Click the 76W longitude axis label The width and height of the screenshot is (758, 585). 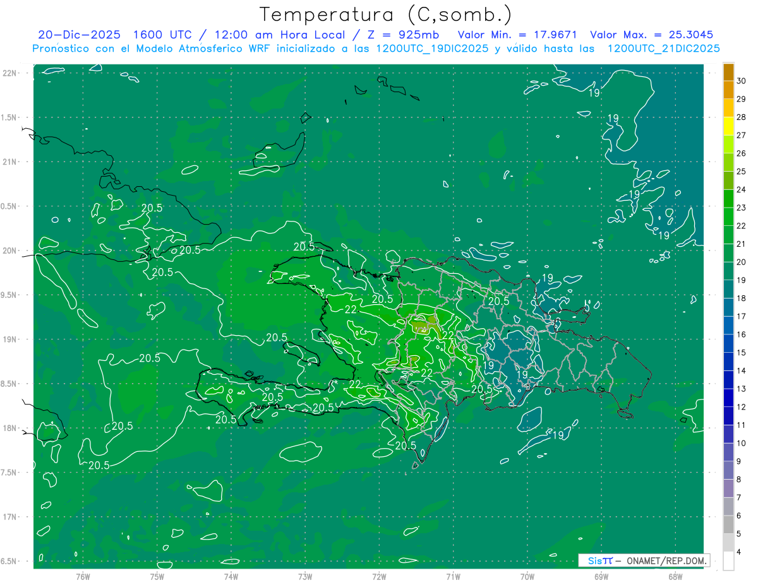pos(83,576)
